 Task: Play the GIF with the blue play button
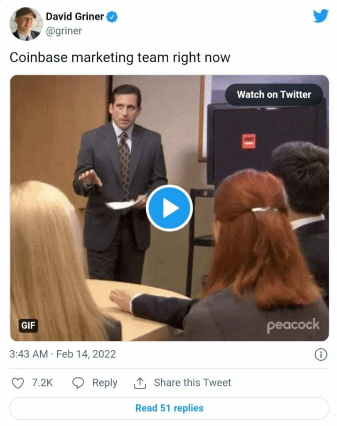click(x=169, y=208)
